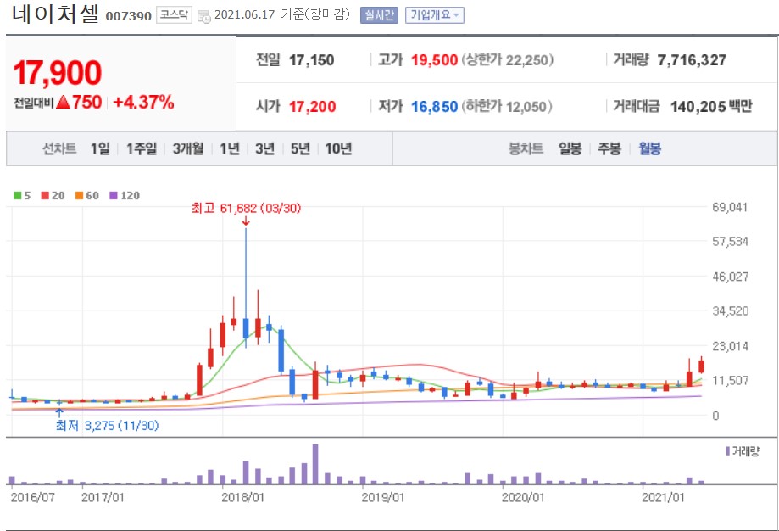
Task: Select the 1주일 line chart tab
Action: click(142, 148)
